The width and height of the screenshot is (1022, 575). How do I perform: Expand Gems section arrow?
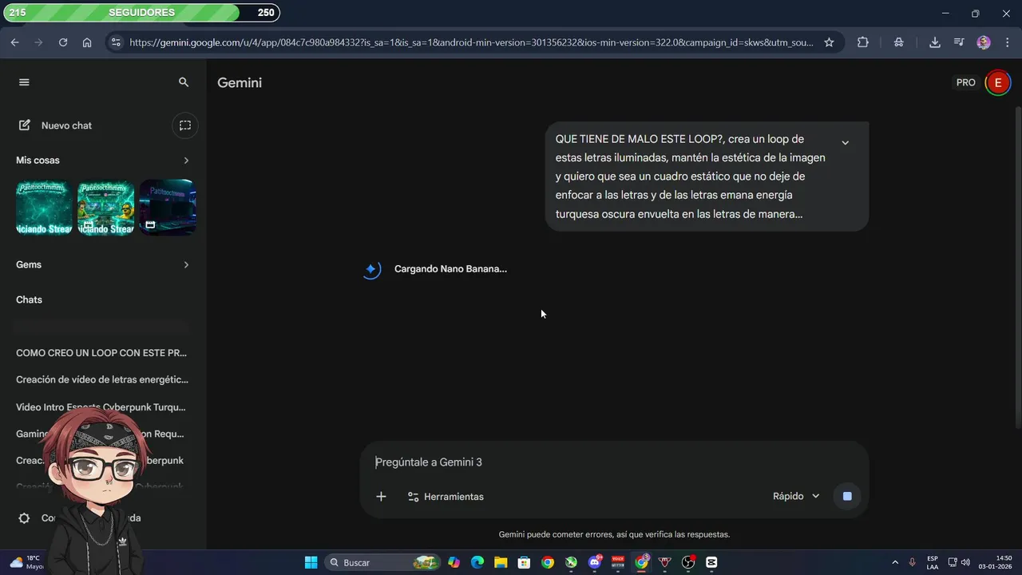186,264
